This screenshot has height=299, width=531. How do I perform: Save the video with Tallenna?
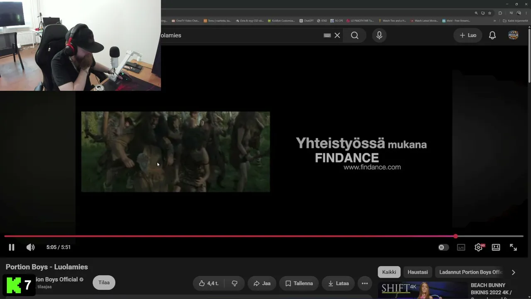[x=299, y=283]
